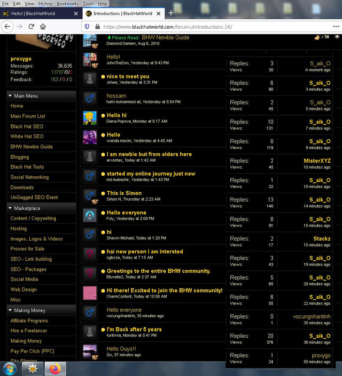Open the Bookmarks menu
Image resolution: width=342 pixels, height=376 pixels.
tap(67, 4)
